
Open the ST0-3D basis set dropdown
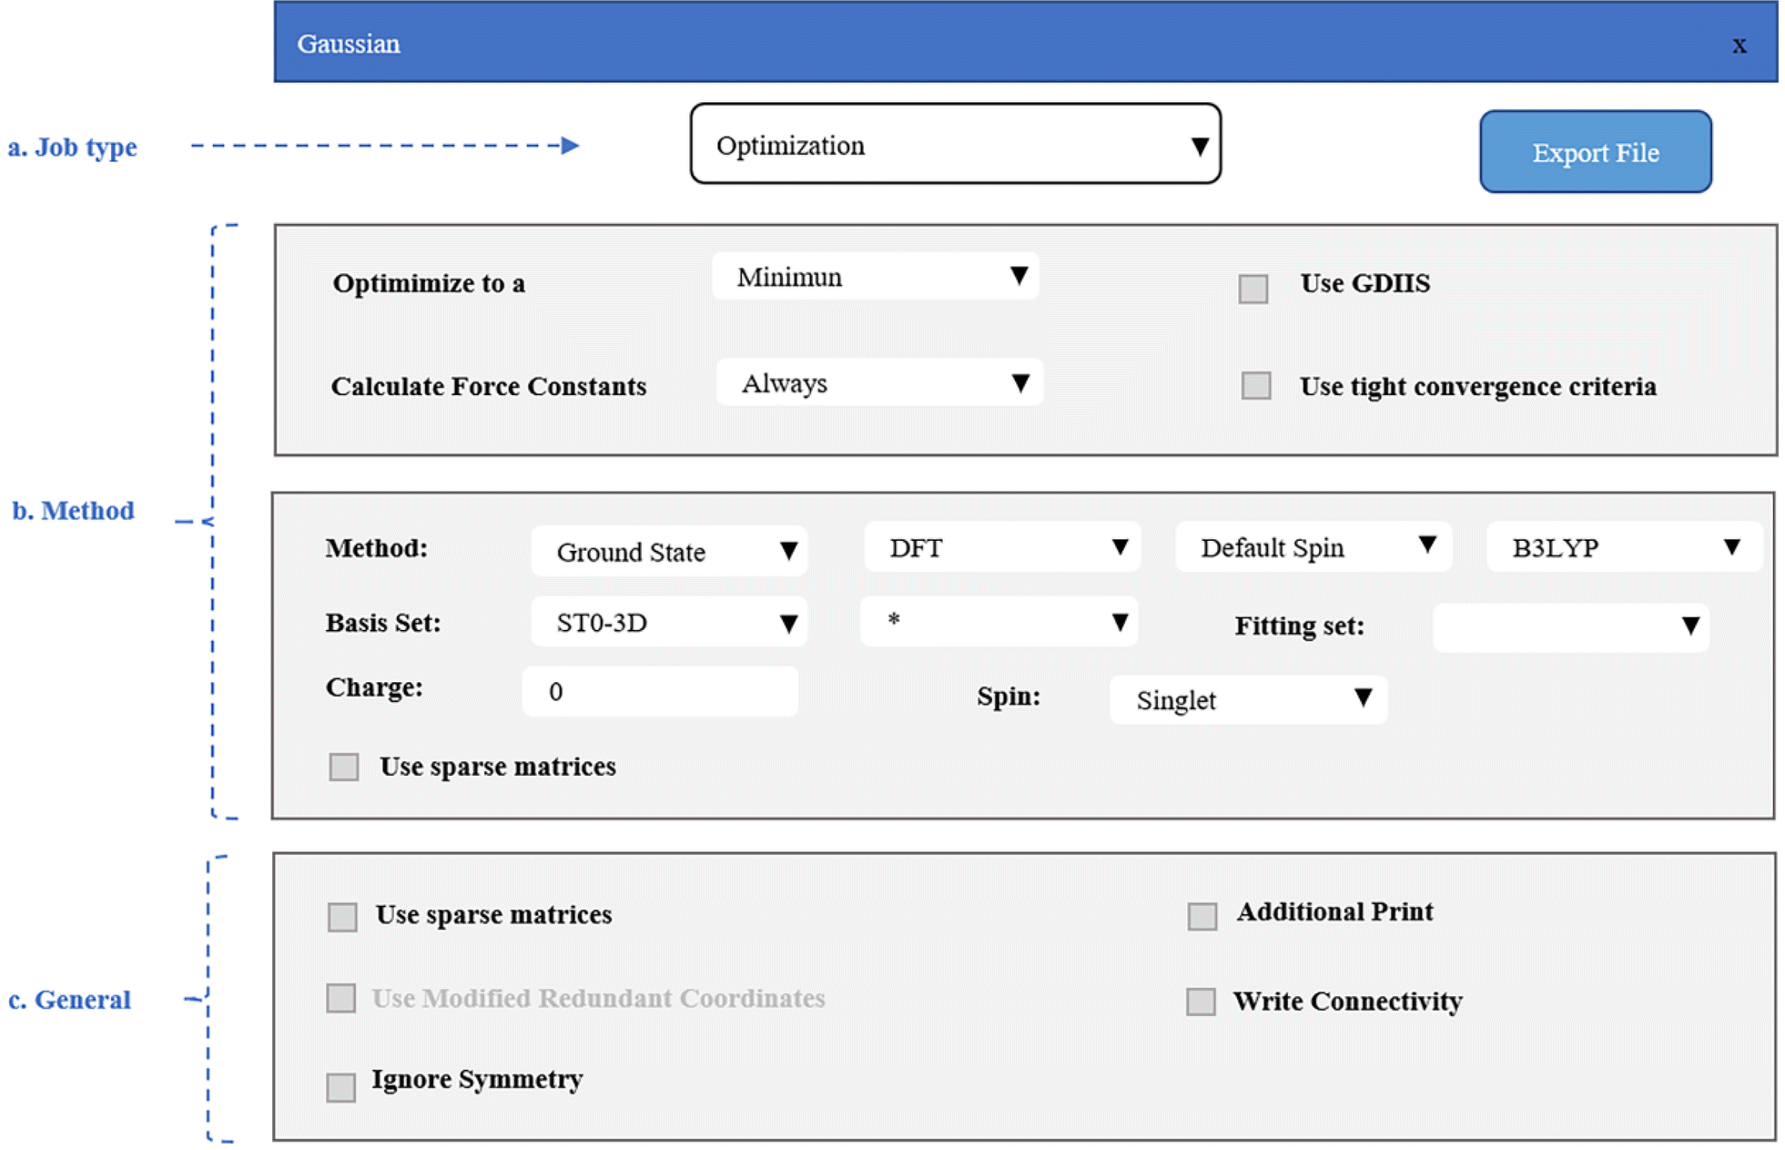(669, 622)
